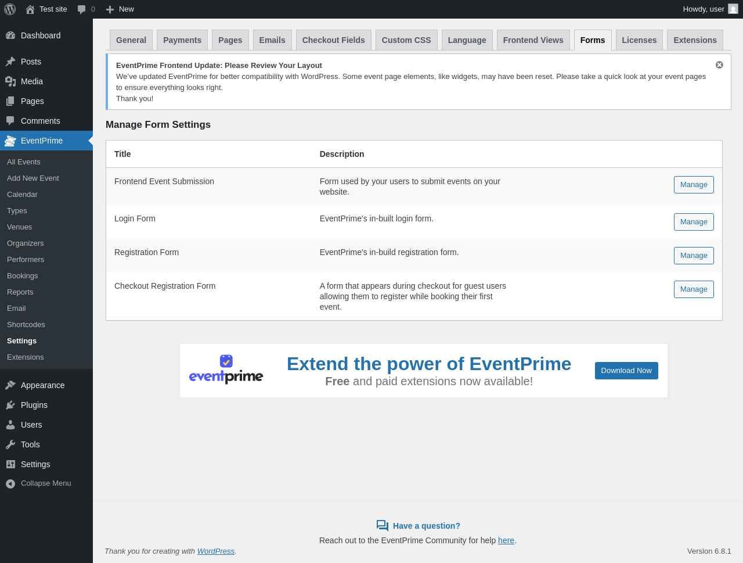Manage the Frontend Event Submission form
The width and height of the screenshot is (743, 563).
(x=694, y=185)
